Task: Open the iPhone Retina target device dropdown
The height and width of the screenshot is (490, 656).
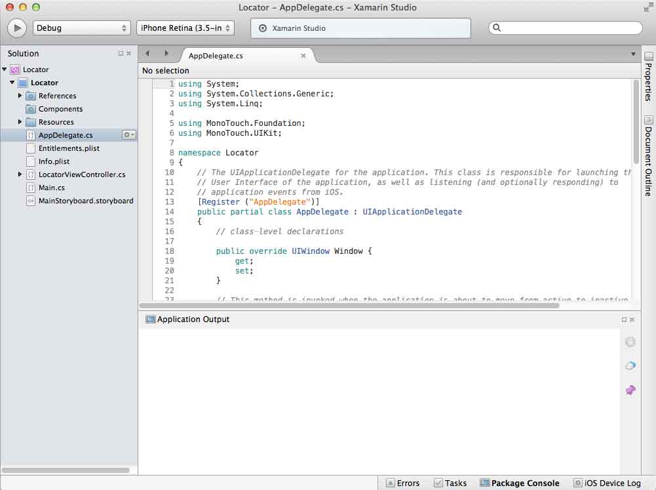Action: pyautogui.click(x=185, y=28)
